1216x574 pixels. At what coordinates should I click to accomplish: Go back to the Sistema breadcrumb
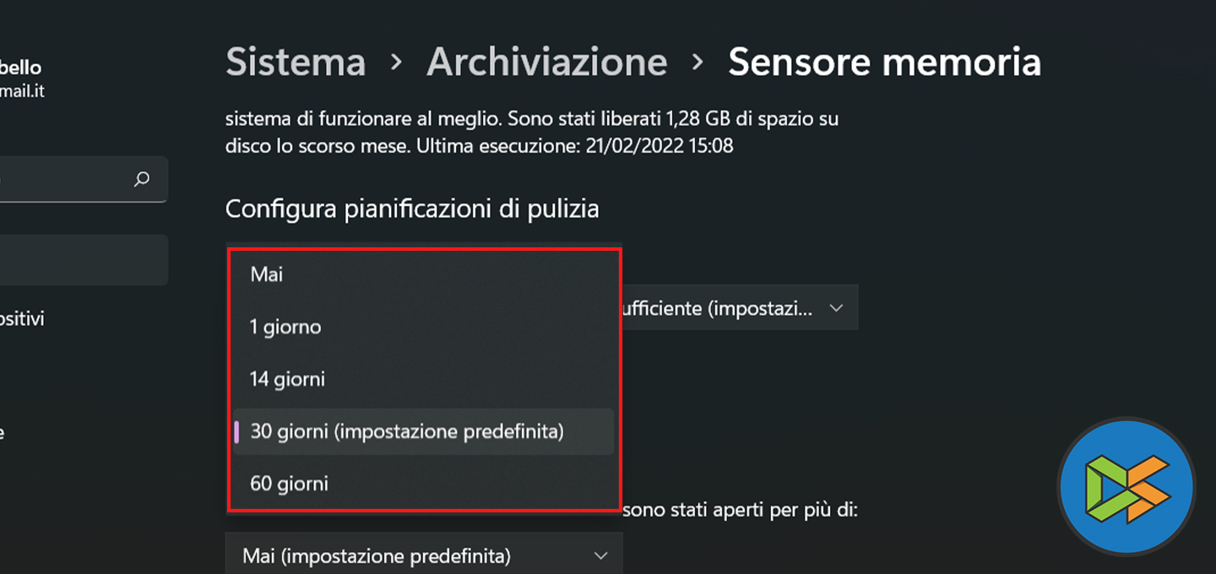pyautogui.click(x=296, y=62)
